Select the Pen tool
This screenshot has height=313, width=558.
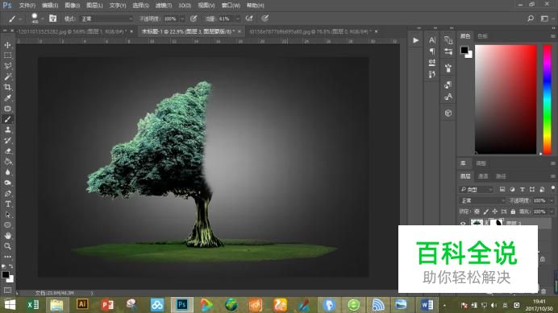click(x=7, y=194)
